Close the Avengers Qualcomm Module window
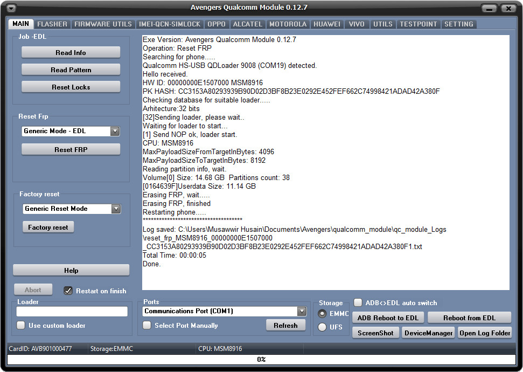Image resolution: width=523 pixels, height=372 pixels. 508,8
